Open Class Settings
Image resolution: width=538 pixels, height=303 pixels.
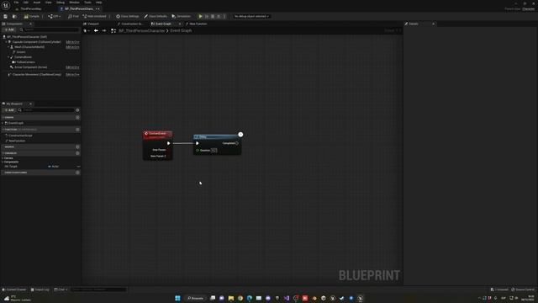point(128,16)
